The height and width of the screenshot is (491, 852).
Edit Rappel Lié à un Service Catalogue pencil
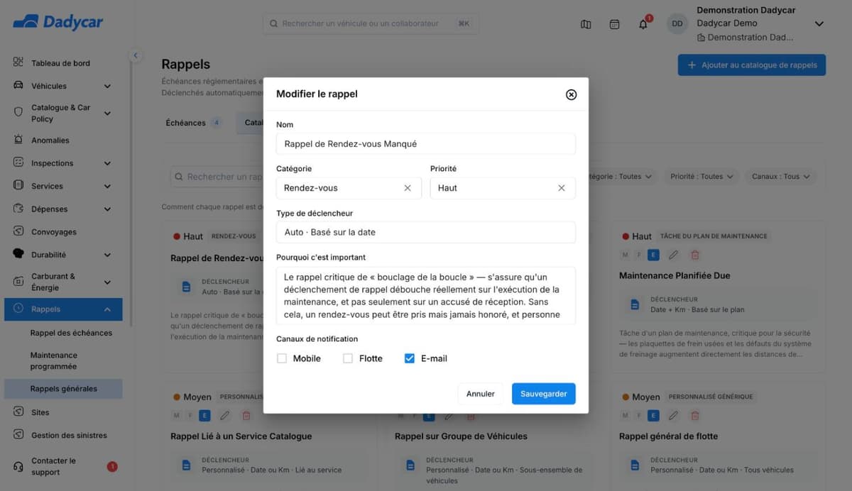(x=225, y=415)
